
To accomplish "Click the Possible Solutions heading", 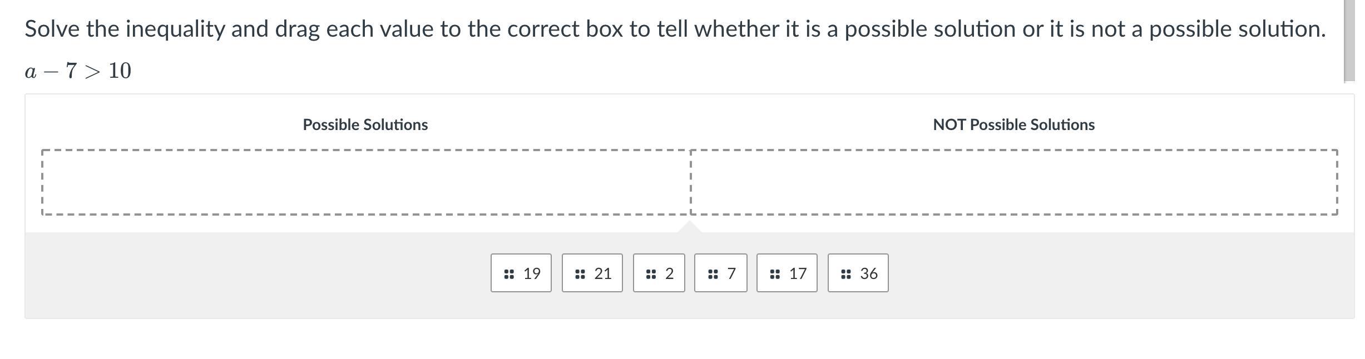I will pyautogui.click(x=365, y=124).
